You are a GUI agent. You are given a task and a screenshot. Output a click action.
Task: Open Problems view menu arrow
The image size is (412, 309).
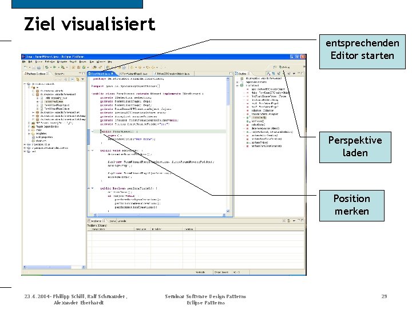(294, 221)
